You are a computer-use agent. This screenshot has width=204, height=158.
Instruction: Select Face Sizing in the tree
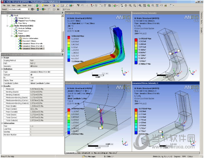coord(23,23)
